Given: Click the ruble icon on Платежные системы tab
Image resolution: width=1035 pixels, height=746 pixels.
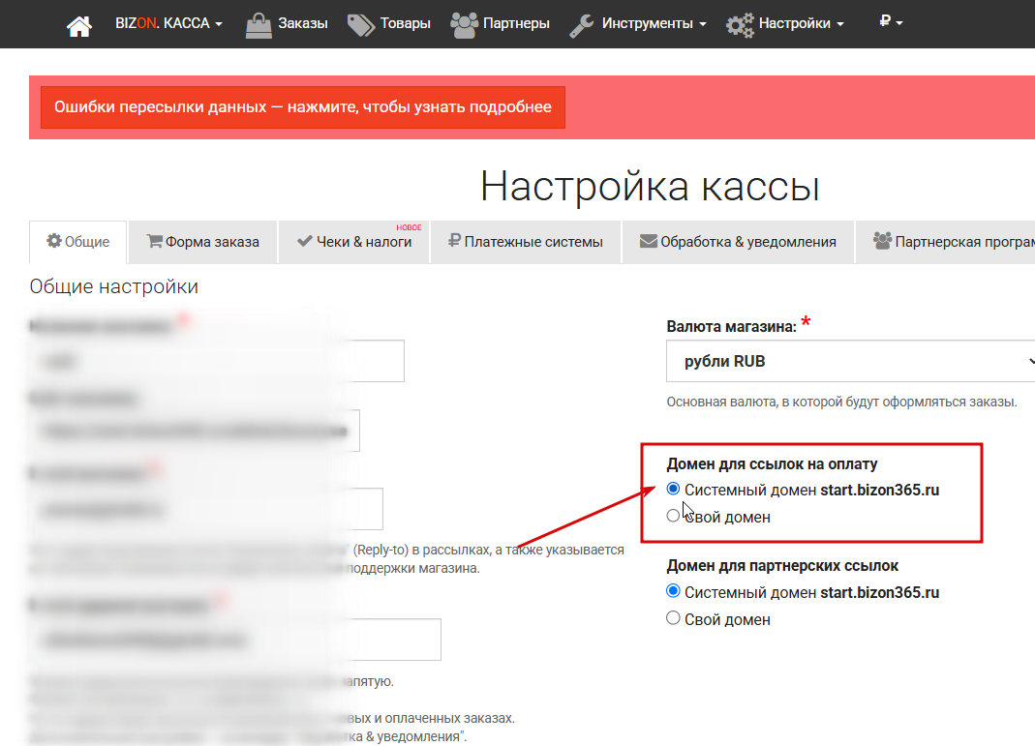Looking at the screenshot, I should 453,241.
